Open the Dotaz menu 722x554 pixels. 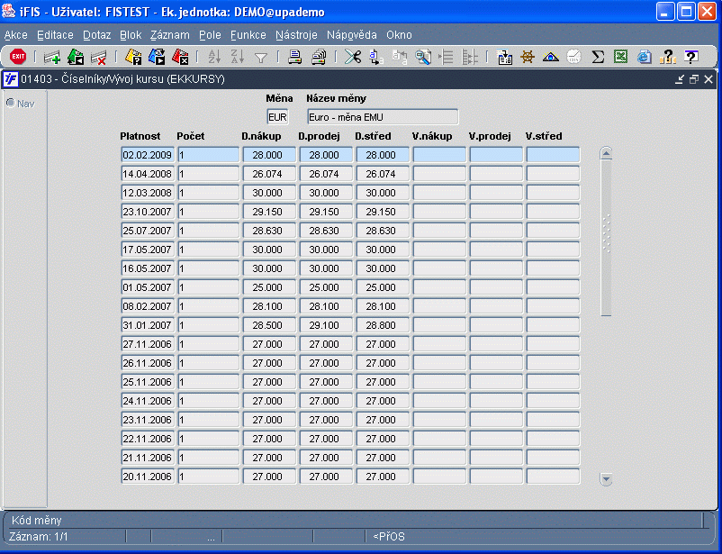tap(96, 35)
